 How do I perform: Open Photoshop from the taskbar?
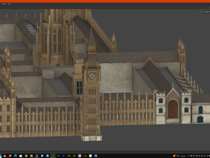[58, 156]
